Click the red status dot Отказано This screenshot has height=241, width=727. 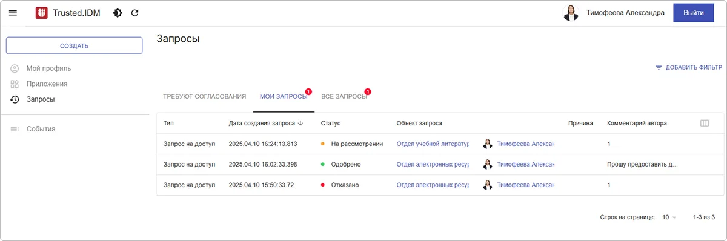click(323, 185)
